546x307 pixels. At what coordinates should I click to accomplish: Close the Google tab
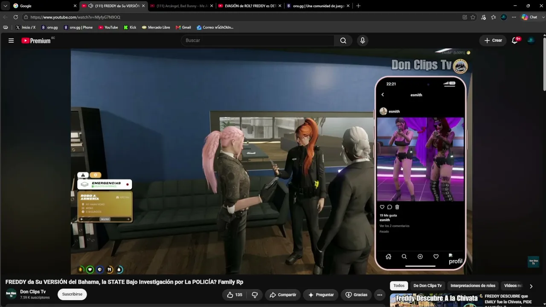coord(75,6)
